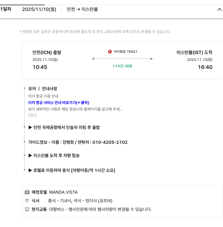223x227 pixels.
Task: Click the arrival time 16:40
Action: pos(205,67)
